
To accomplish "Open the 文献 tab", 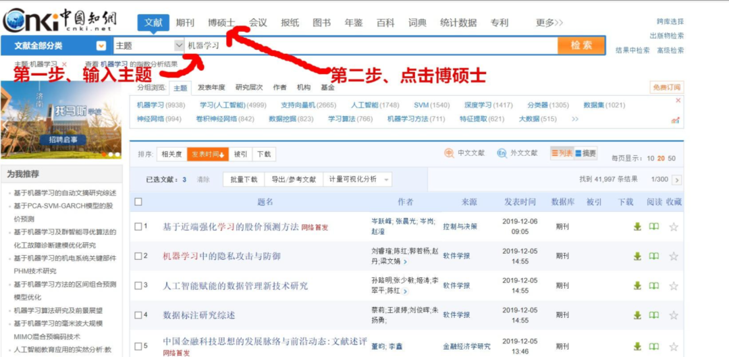I will click(153, 22).
